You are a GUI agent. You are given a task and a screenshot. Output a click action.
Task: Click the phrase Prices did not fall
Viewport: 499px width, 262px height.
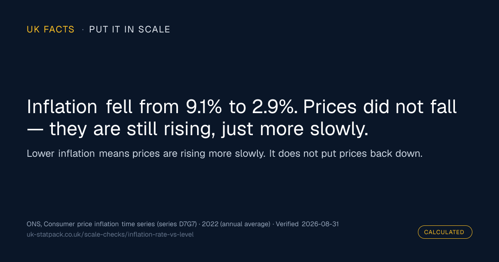point(380,107)
